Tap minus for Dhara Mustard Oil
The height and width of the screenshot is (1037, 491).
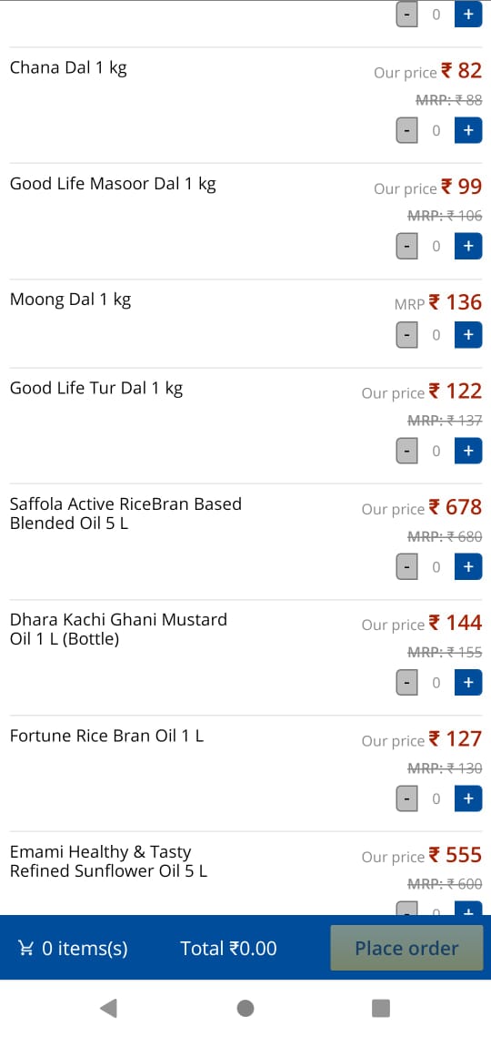tap(406, 682)
